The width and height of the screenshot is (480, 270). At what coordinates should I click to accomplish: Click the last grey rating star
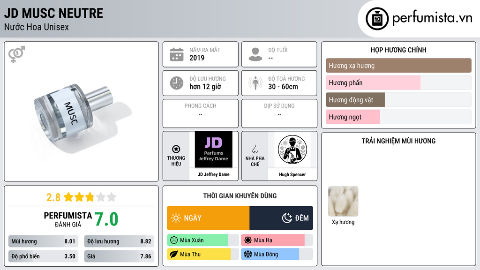[x=112, y=197]
